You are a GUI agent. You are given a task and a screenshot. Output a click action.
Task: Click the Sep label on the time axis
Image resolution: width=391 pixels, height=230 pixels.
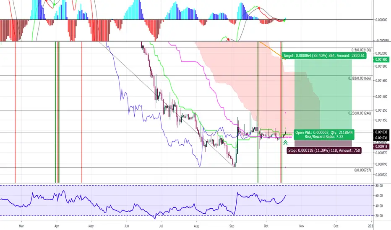tap(232, 226)
